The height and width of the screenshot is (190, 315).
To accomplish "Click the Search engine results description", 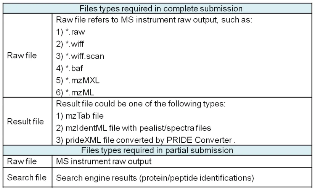I will pos(155,178).
